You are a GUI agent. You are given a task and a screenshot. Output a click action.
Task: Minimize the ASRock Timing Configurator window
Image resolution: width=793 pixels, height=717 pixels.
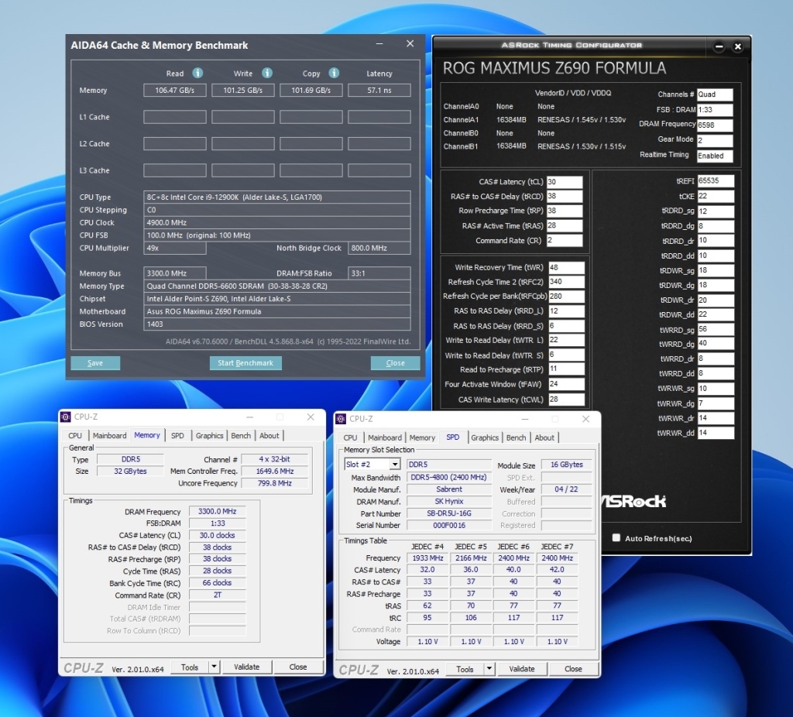pos(719,47)
